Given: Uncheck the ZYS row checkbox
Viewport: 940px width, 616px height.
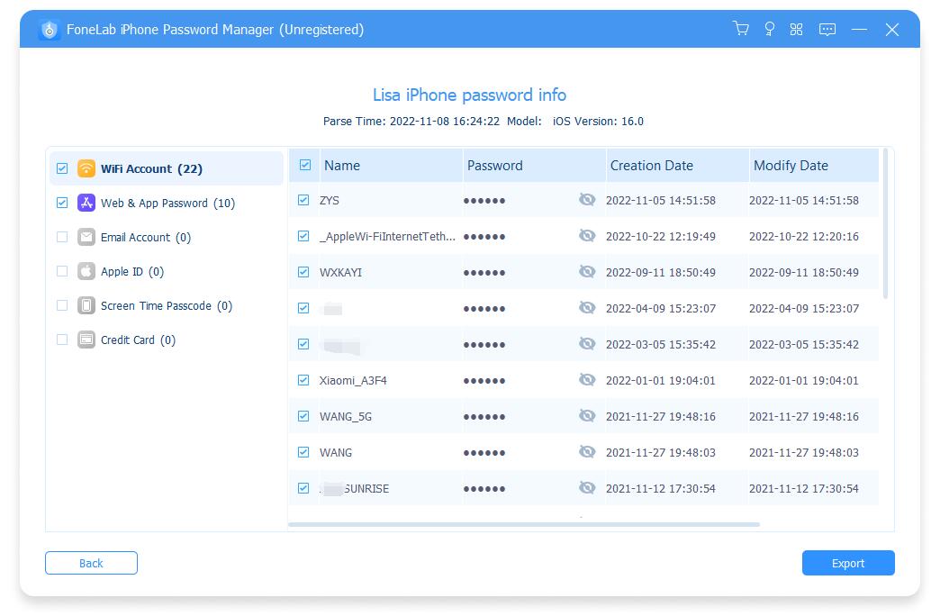Looking at the screenshot, I should click(303, 200).
